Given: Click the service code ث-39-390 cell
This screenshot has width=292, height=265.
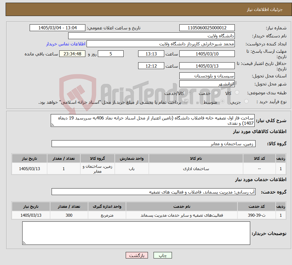Looking at the screenshot, I should pyautogui.click(x=257, y=215).
